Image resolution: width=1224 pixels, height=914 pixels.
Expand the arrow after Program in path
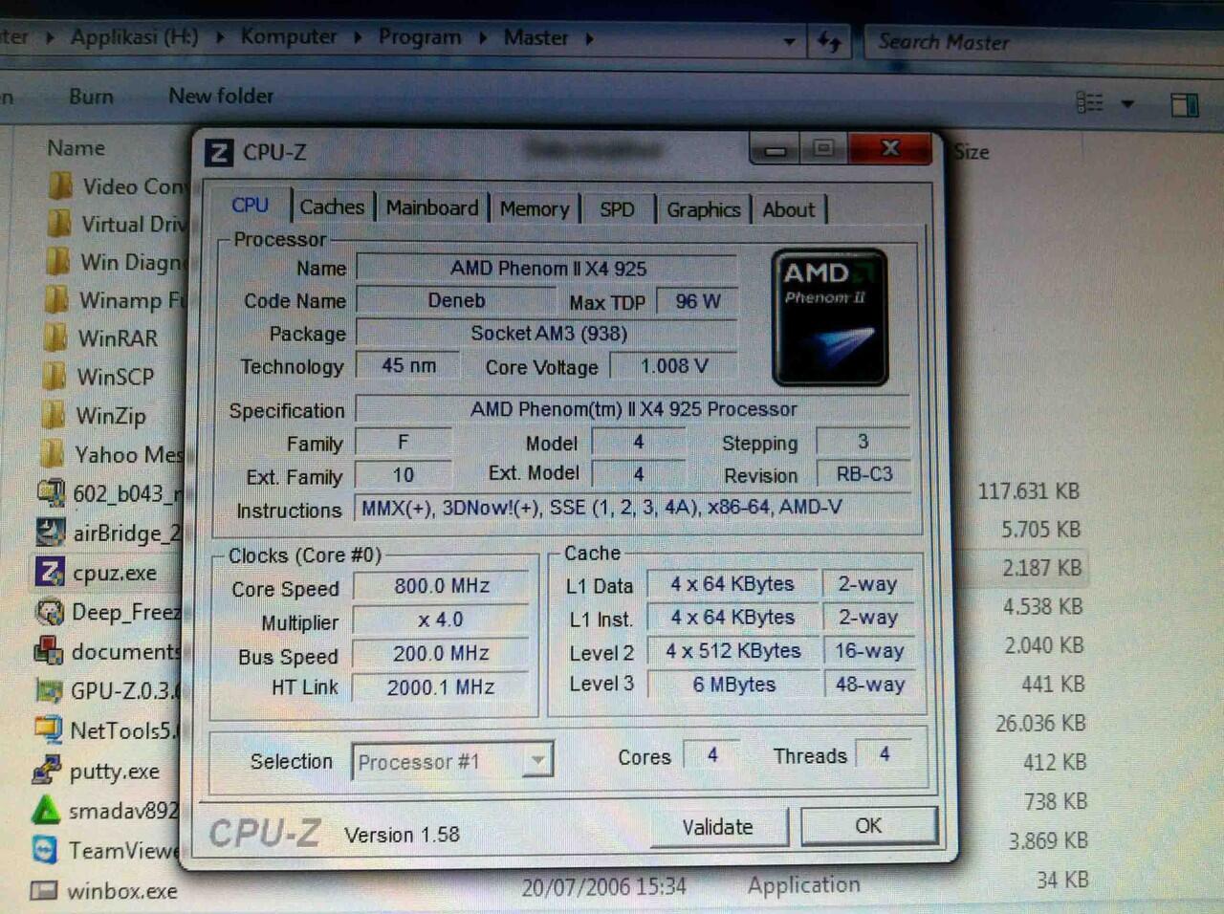coord(483,37)
